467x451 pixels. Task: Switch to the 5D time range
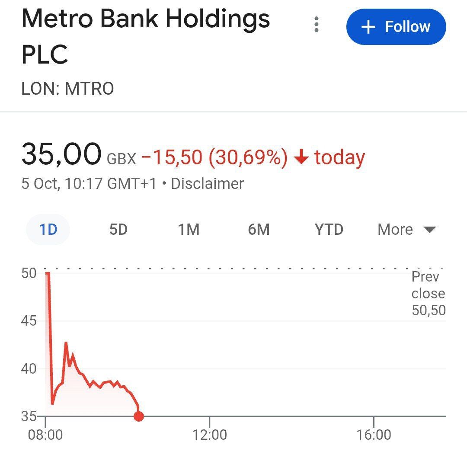(118, 229)
